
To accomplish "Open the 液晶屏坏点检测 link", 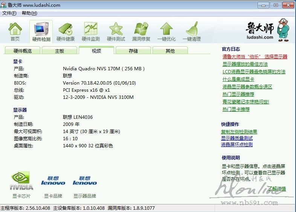I will [x=236, y=145].
